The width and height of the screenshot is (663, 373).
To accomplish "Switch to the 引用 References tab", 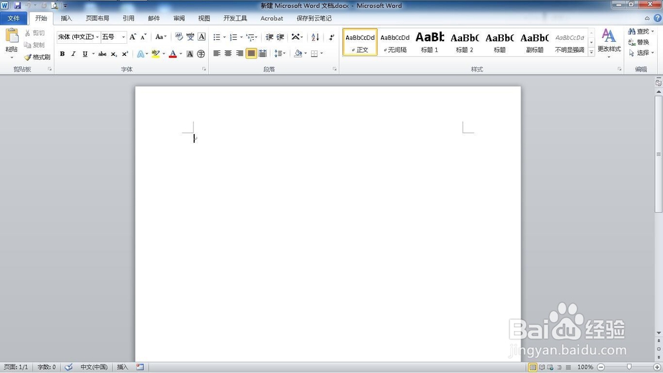I will pos(129,18).
